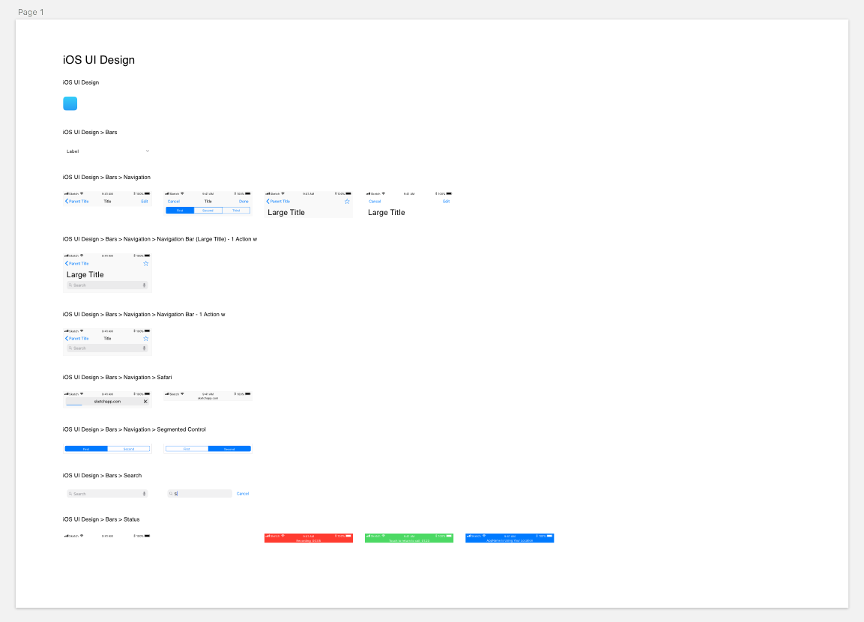Click Parent Title back in Navigation row Large Title bar

pos(278,202)
